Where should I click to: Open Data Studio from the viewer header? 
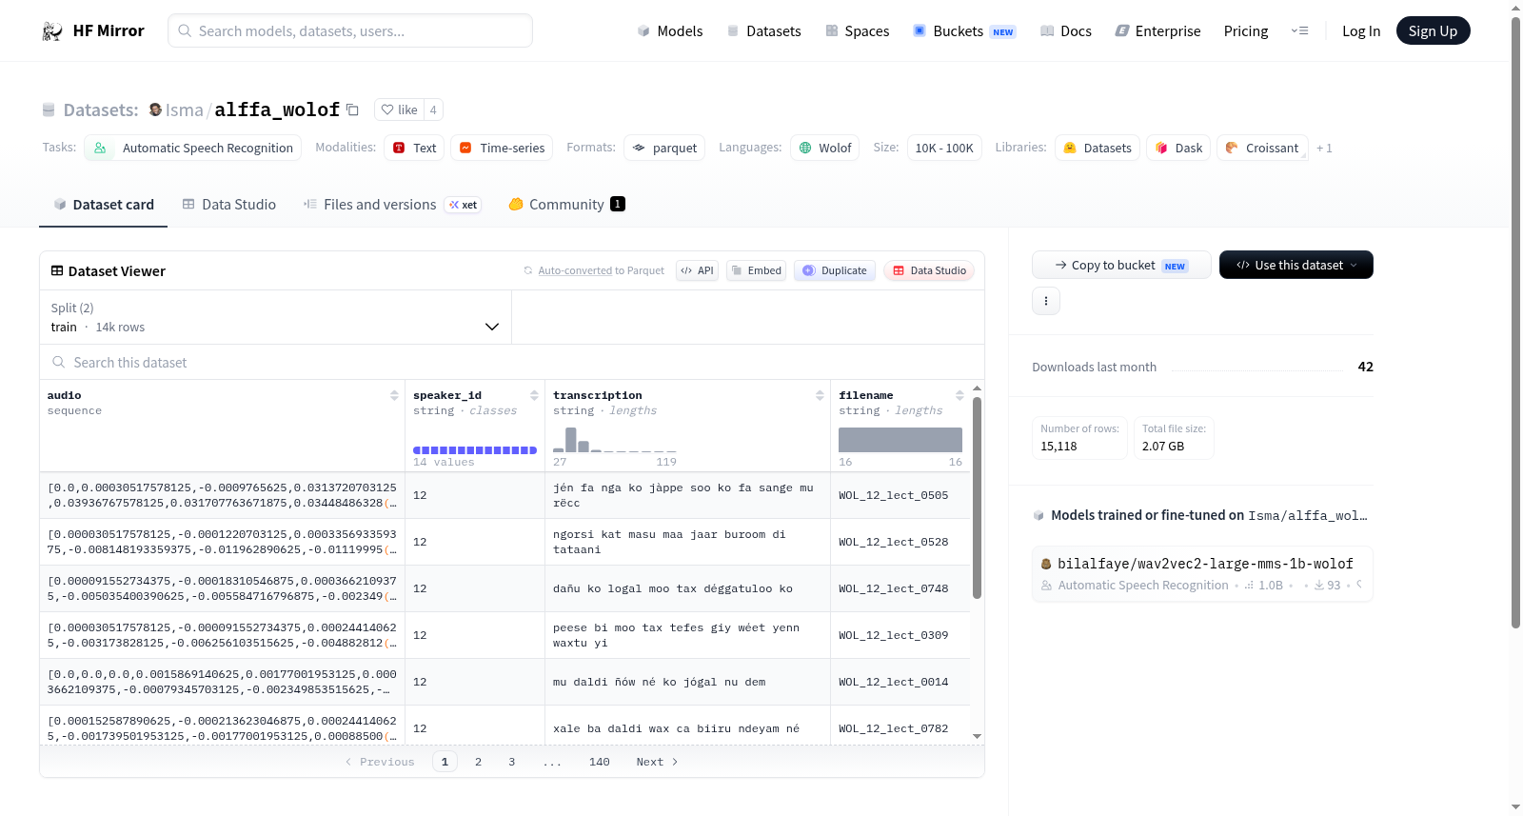929,270
